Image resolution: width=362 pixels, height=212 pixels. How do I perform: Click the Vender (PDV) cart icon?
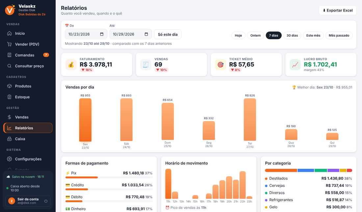[10, 44]
